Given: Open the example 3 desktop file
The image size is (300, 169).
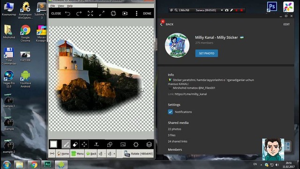Looking at the screenshot, I should [x=9, y=100].
